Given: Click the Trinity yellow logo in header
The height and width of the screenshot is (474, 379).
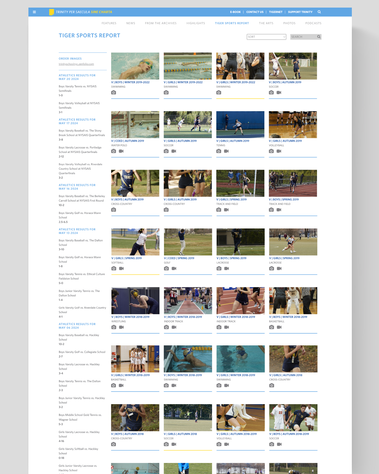Looking at the screenshot, I should point(51,12).
